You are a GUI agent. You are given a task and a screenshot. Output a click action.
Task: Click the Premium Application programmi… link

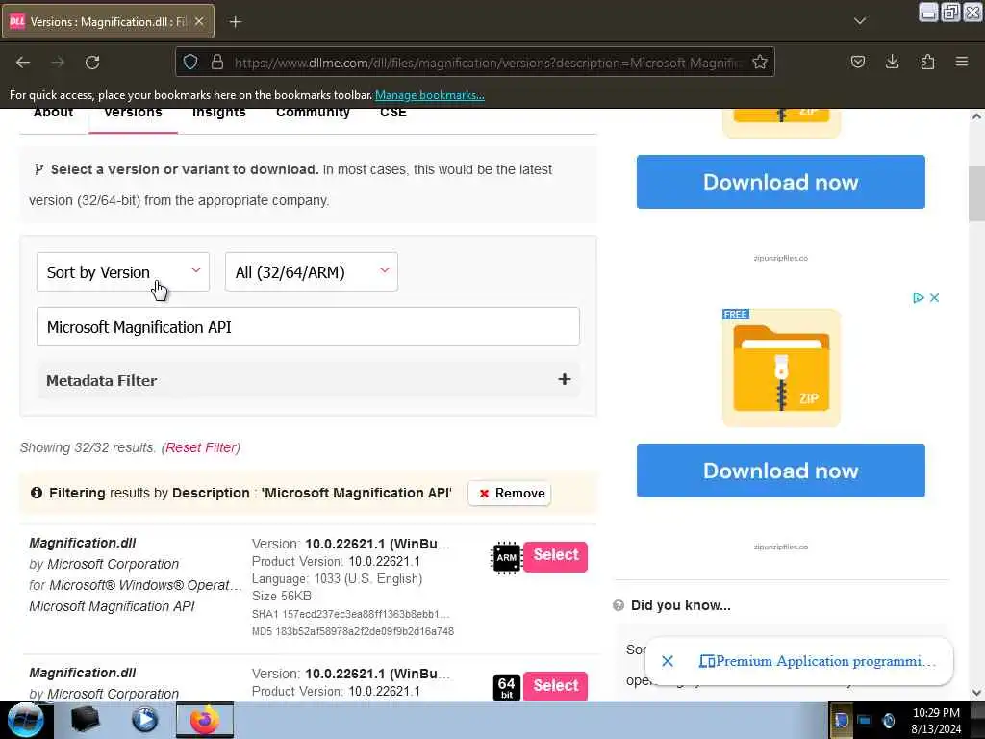tap(818, 661)
